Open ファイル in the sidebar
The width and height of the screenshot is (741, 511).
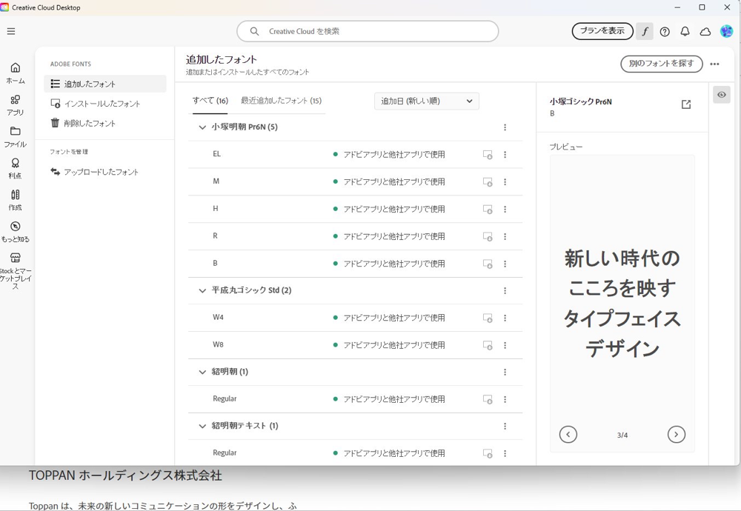[15, 137]
